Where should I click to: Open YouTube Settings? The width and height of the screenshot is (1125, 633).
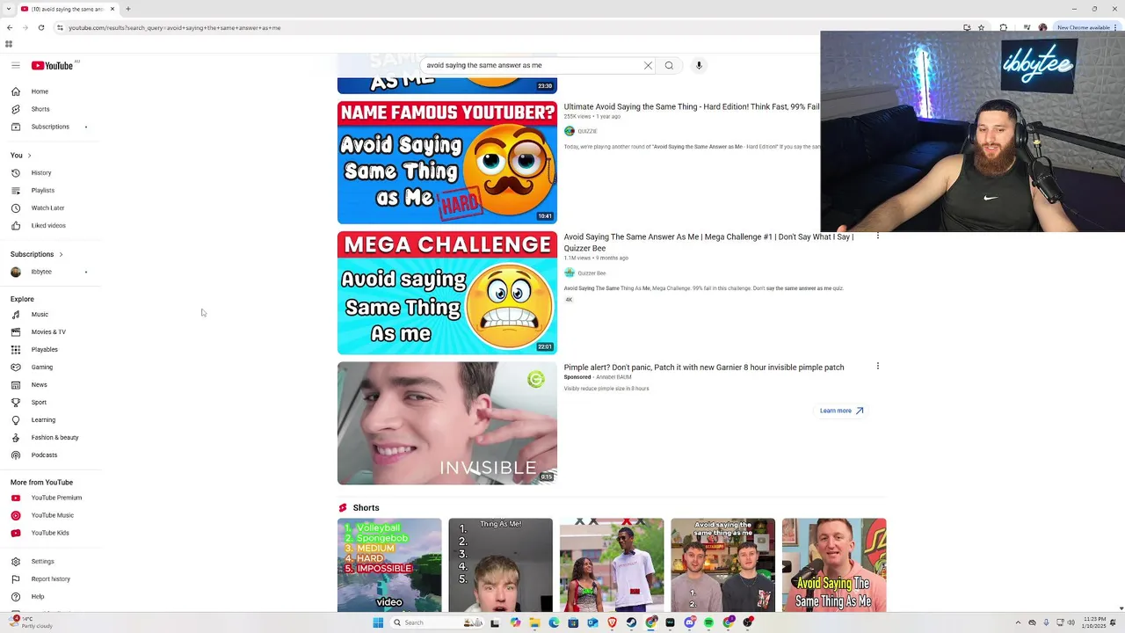pyautogui.click(x=42, y=561)
